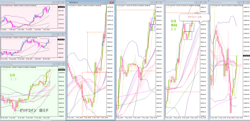Maximize the BTCUSD,Weekly chart window
Image resolution: width=250 pixels, height=121 pixels.
click(x=58, y=34)
